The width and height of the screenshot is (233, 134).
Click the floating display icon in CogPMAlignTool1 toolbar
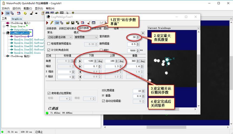(x=61, y=23)
